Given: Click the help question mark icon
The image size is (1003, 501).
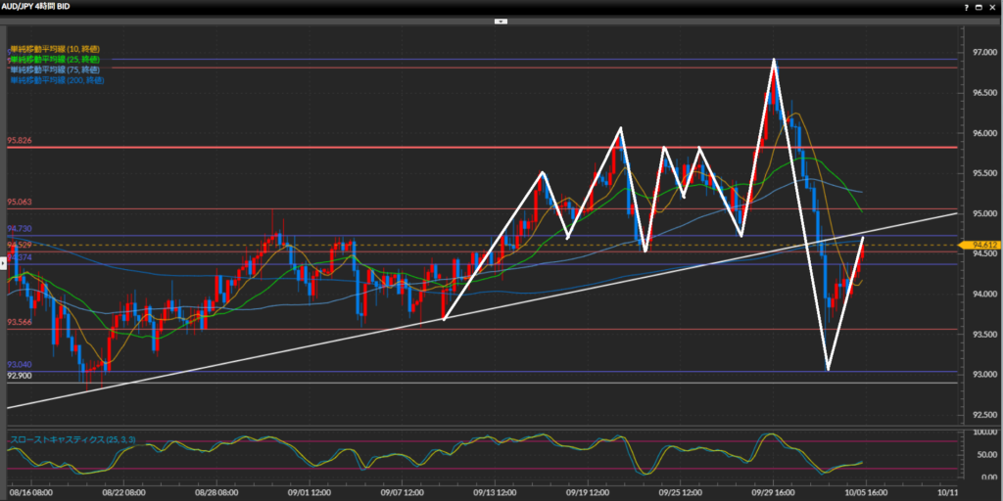Looking at the screenshot, I should click(x=966, y=6).
